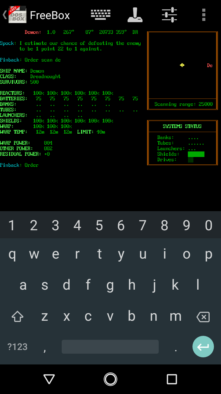Tap the spacebar on keyboard
The width and height of the screenshot is (221, 394).
point(110,347)
